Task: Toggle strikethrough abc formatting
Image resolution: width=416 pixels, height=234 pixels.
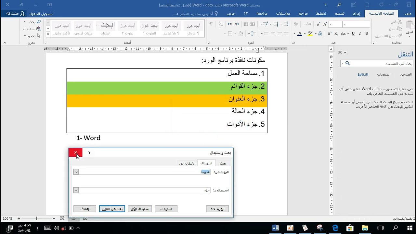Action: (343, 33)
